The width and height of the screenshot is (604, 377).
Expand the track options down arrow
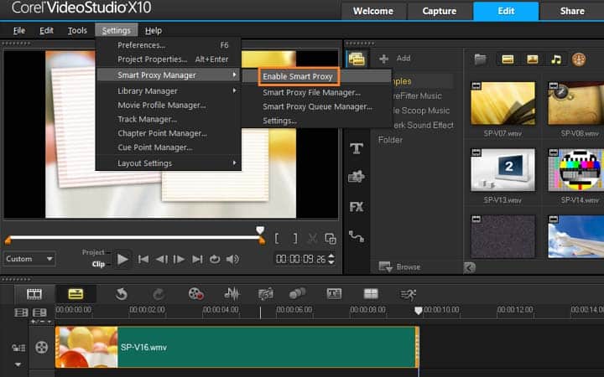pyautogui.click(x=18, y=364)
